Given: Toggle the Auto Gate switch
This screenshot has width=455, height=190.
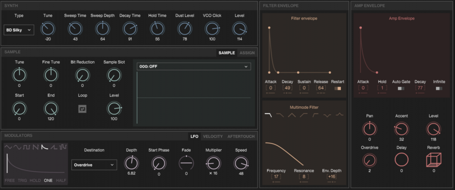Looking at the screenshot, I should (401, 88).
